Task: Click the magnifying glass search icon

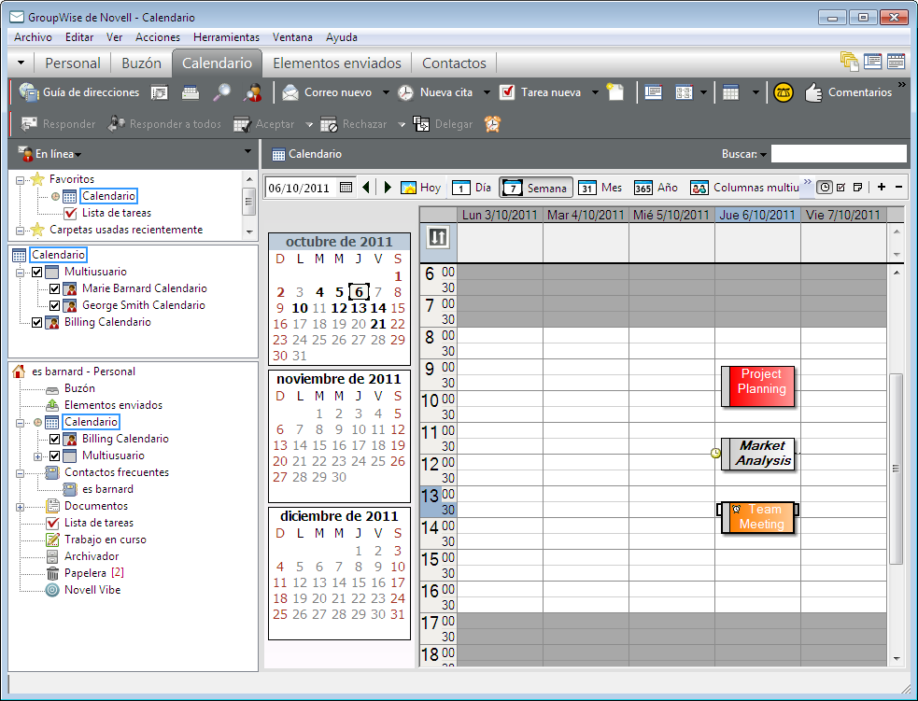Action: tap(222, 92)
